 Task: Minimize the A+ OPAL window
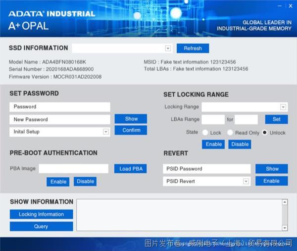click(x=280, y=6)
